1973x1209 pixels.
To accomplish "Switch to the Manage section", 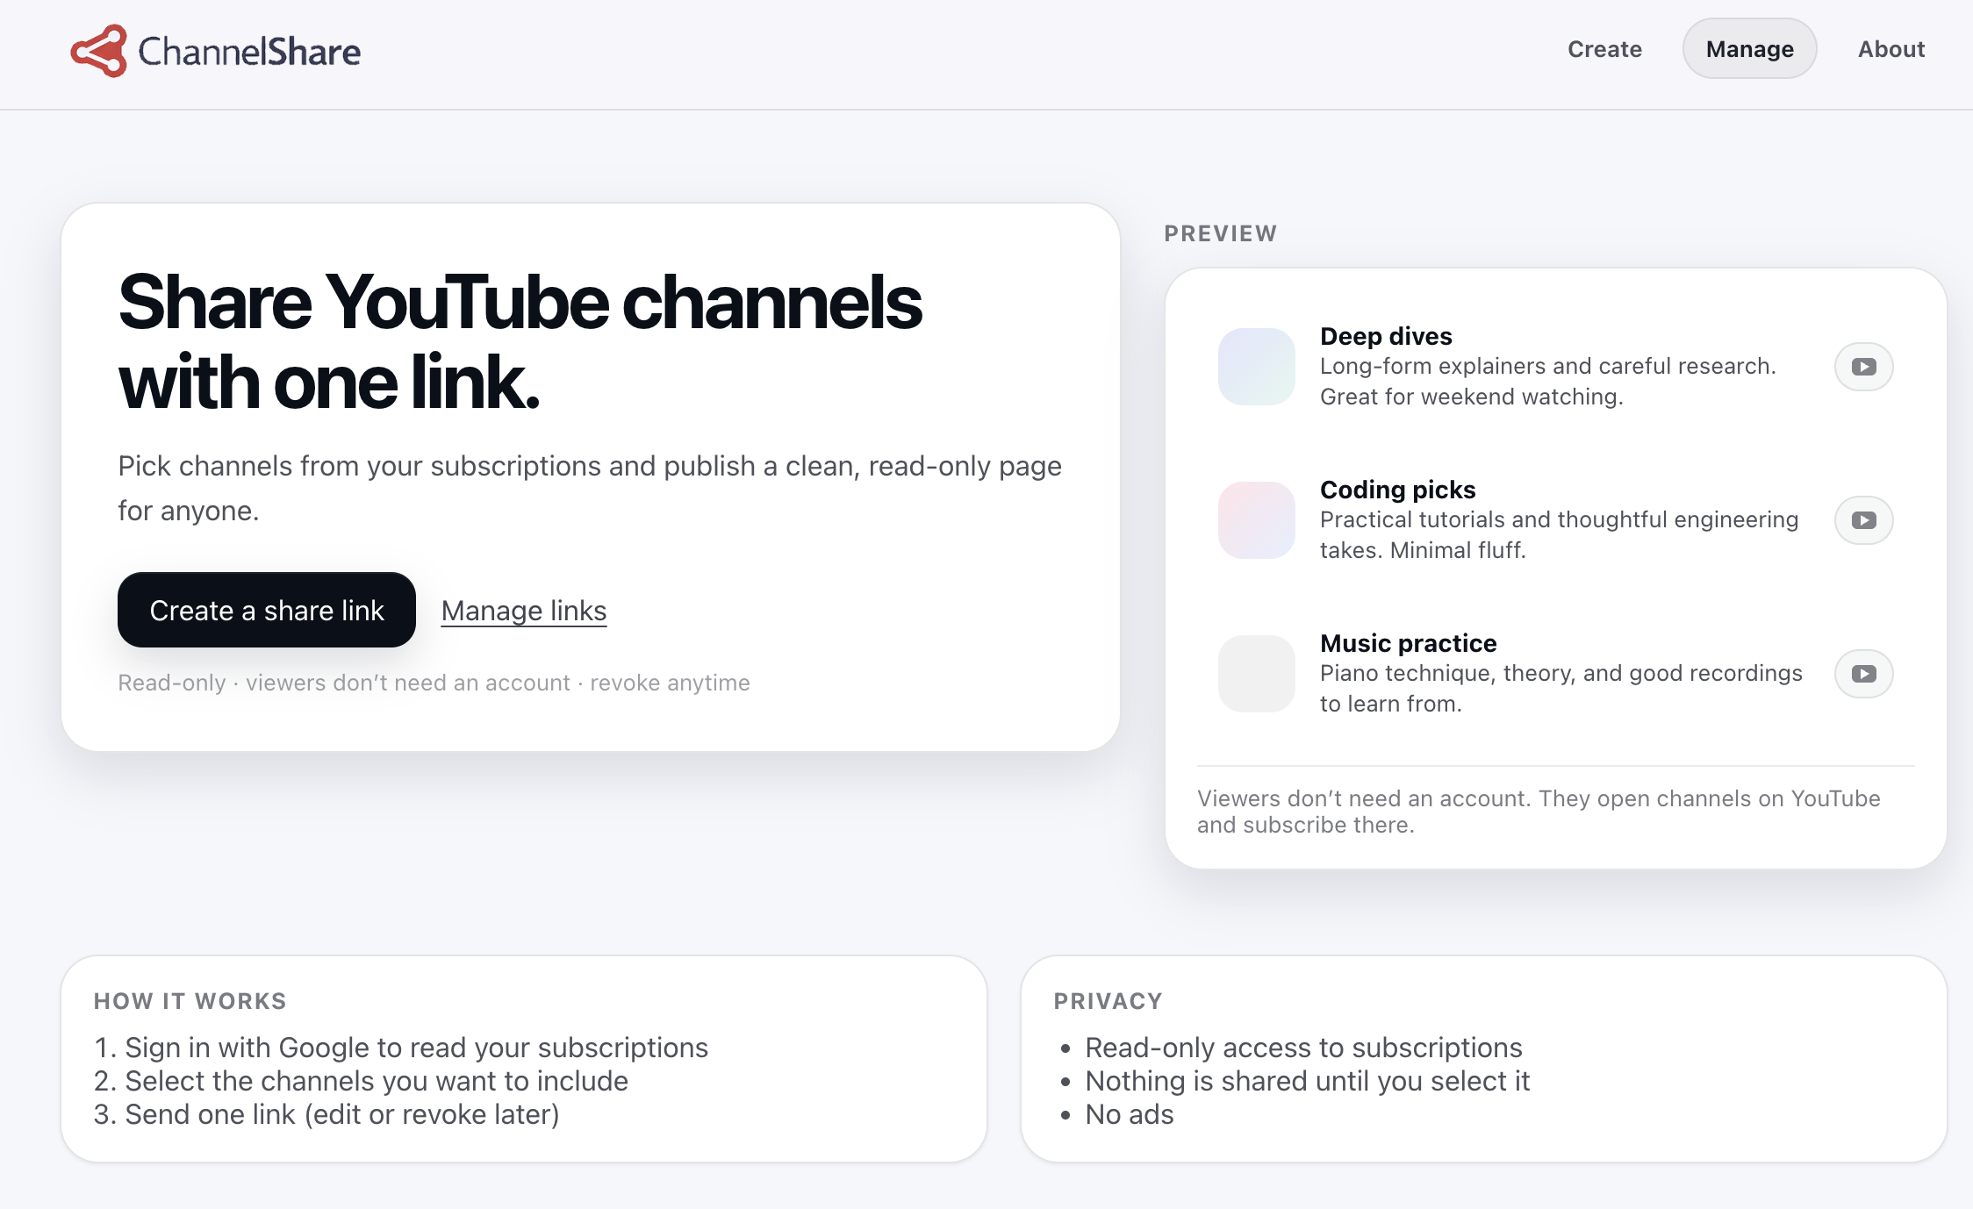I will pyautogui.click(x=1749, y=49).
